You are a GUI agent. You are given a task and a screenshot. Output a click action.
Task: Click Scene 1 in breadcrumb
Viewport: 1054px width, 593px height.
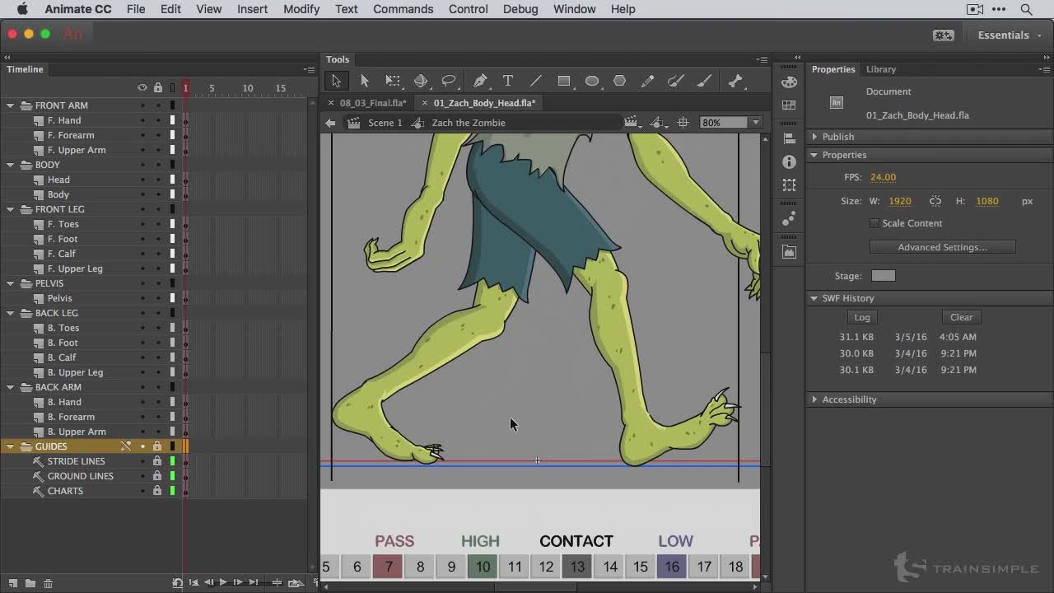(385, 123)
